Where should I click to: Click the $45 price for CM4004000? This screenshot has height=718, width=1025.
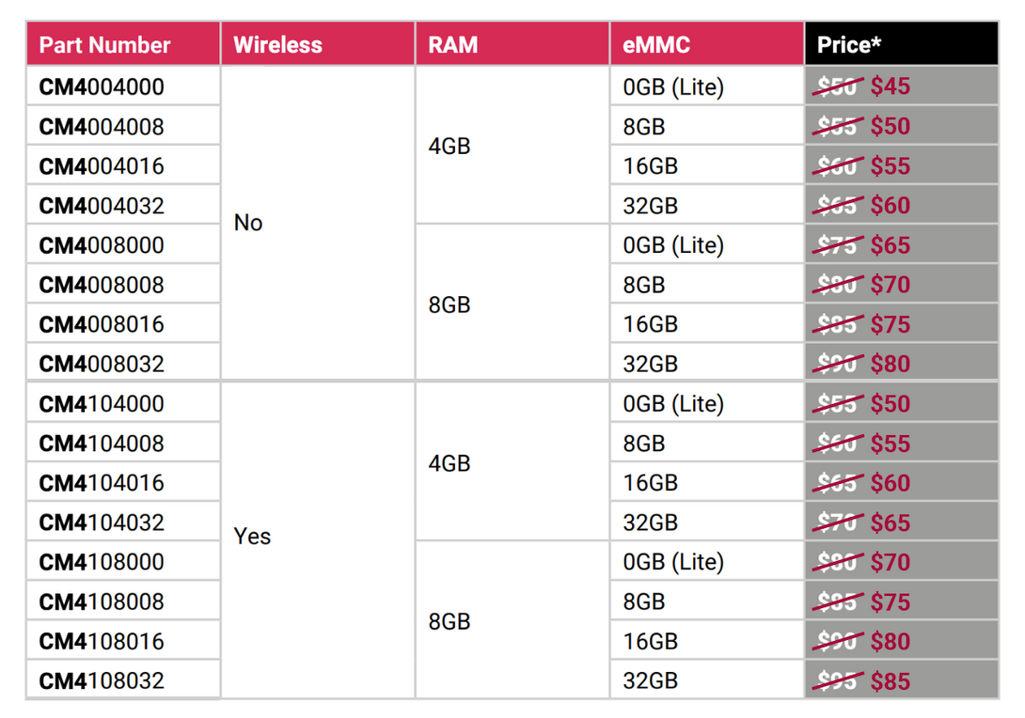pos(890,86)
